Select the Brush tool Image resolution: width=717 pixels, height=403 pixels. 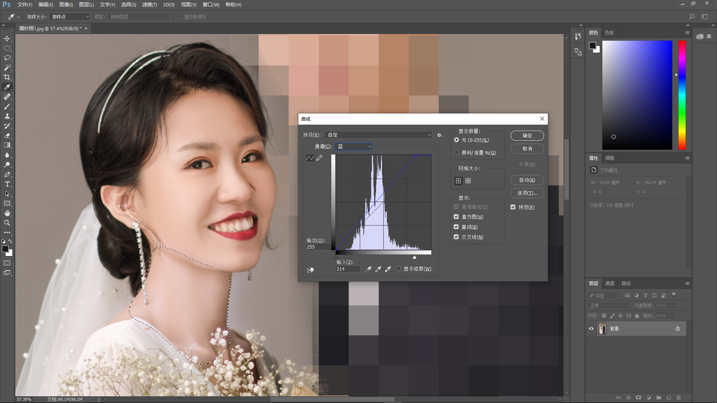point(7,107)
